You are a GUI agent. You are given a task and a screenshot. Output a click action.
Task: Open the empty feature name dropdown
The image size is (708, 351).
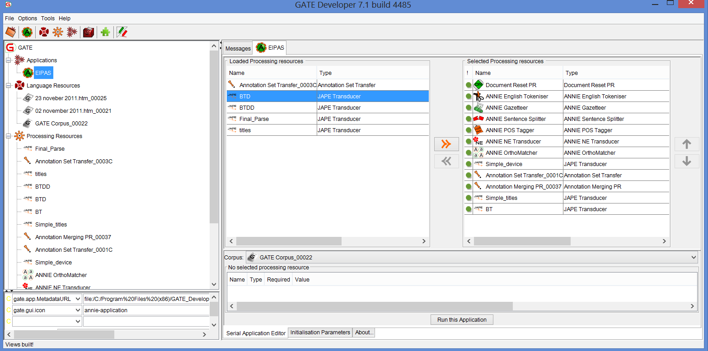pyautogui.click(x=77, y=322)
